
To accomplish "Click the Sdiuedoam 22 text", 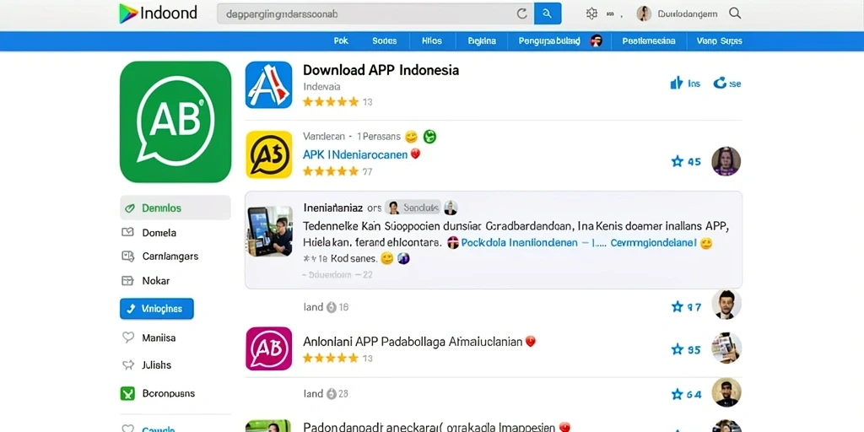I will [337, 274].
